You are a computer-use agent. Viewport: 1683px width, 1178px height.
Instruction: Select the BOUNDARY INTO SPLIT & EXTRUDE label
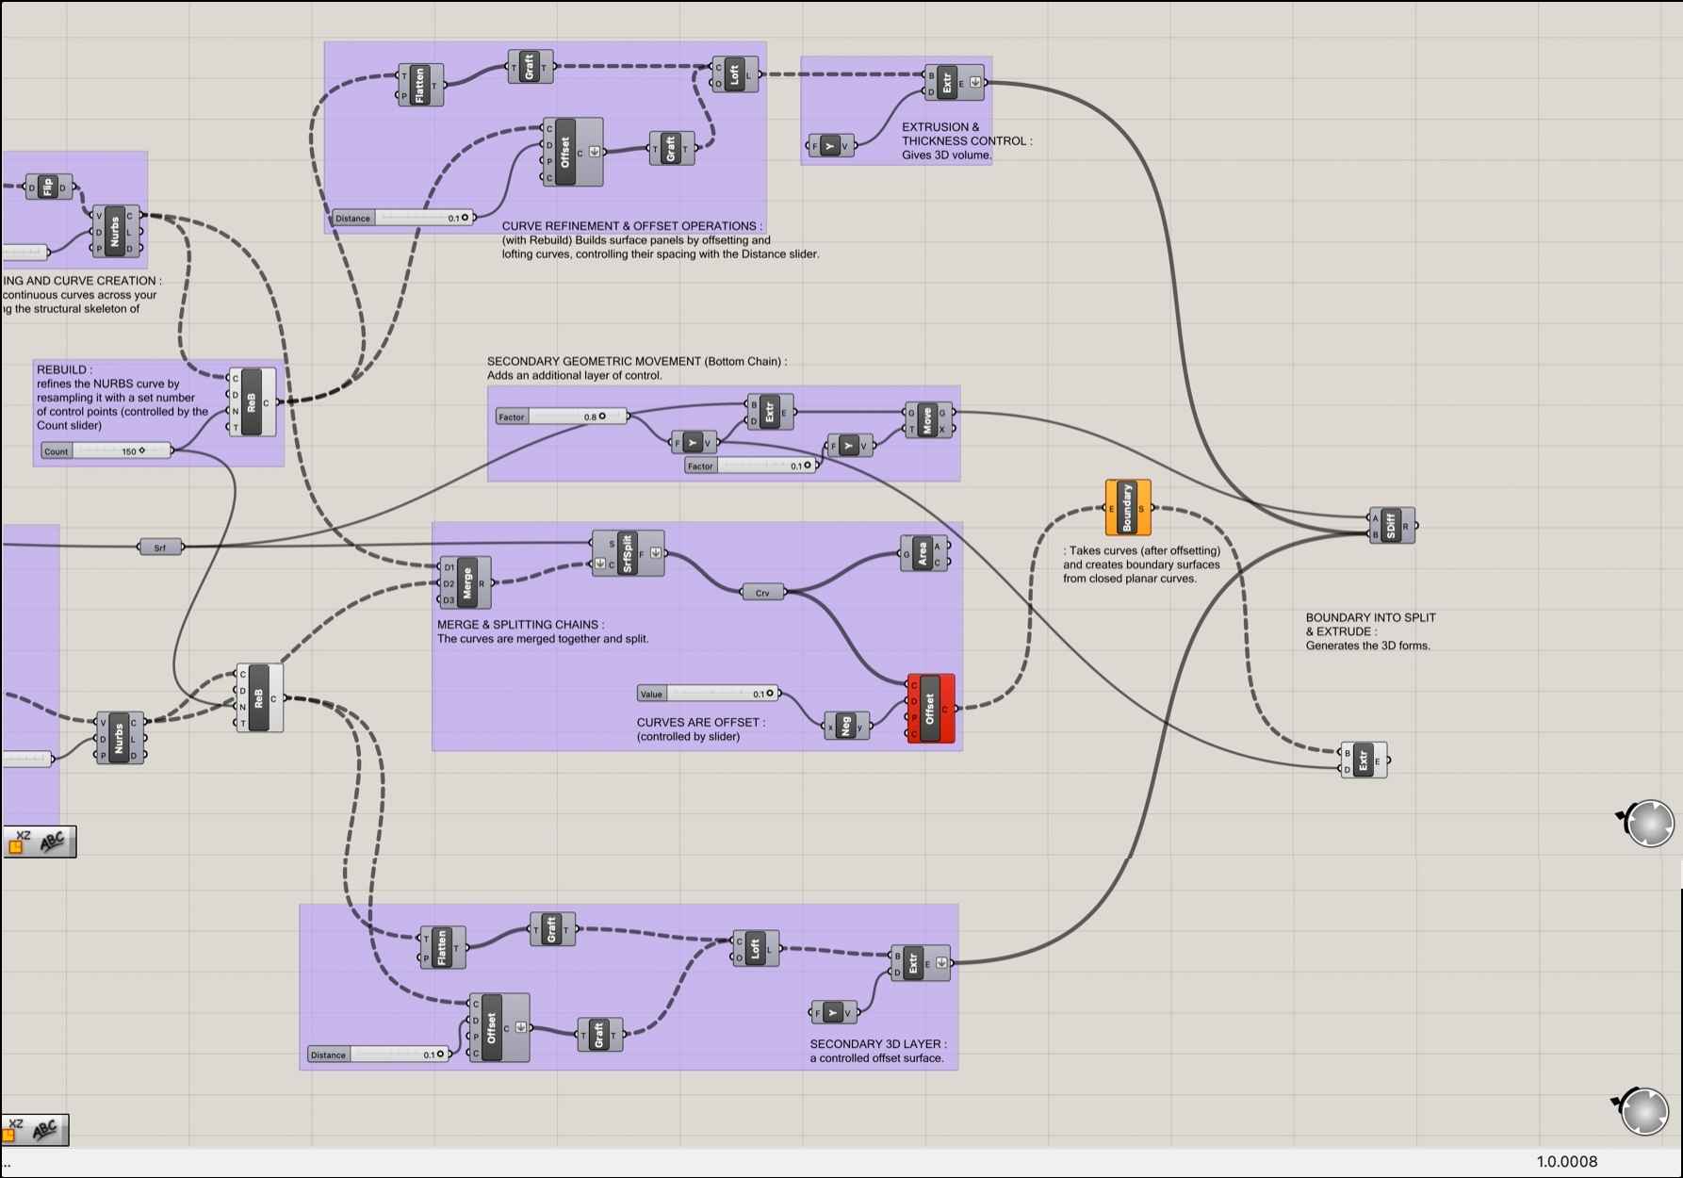tap(1370, 631)
